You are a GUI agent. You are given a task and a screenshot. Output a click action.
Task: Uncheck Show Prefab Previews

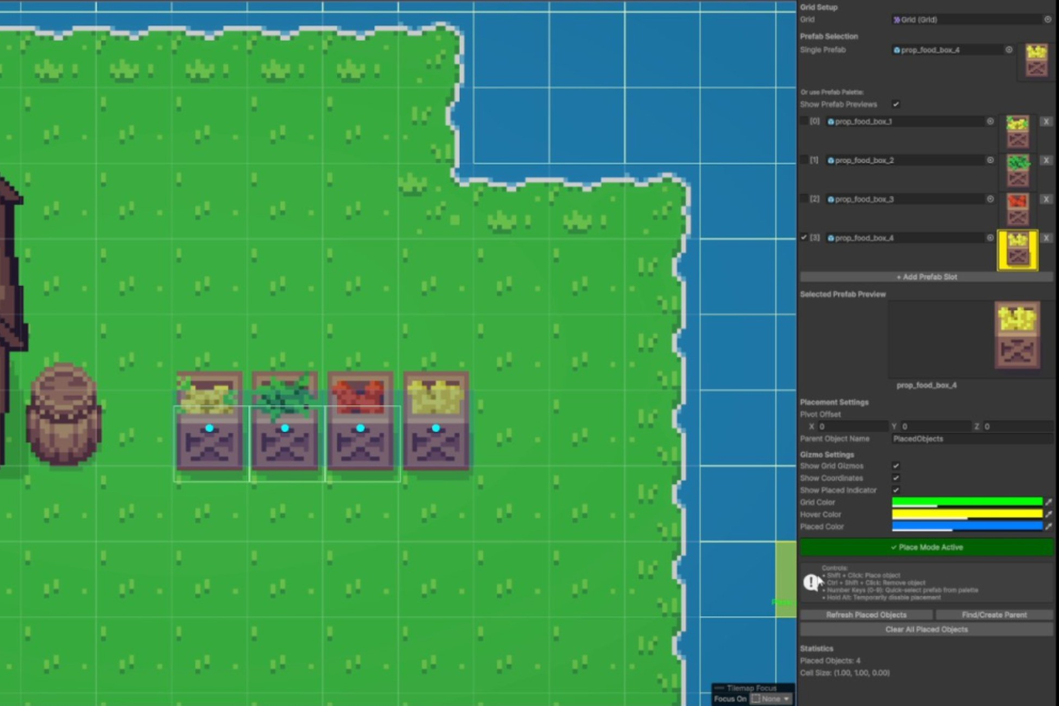coord(896,104)
